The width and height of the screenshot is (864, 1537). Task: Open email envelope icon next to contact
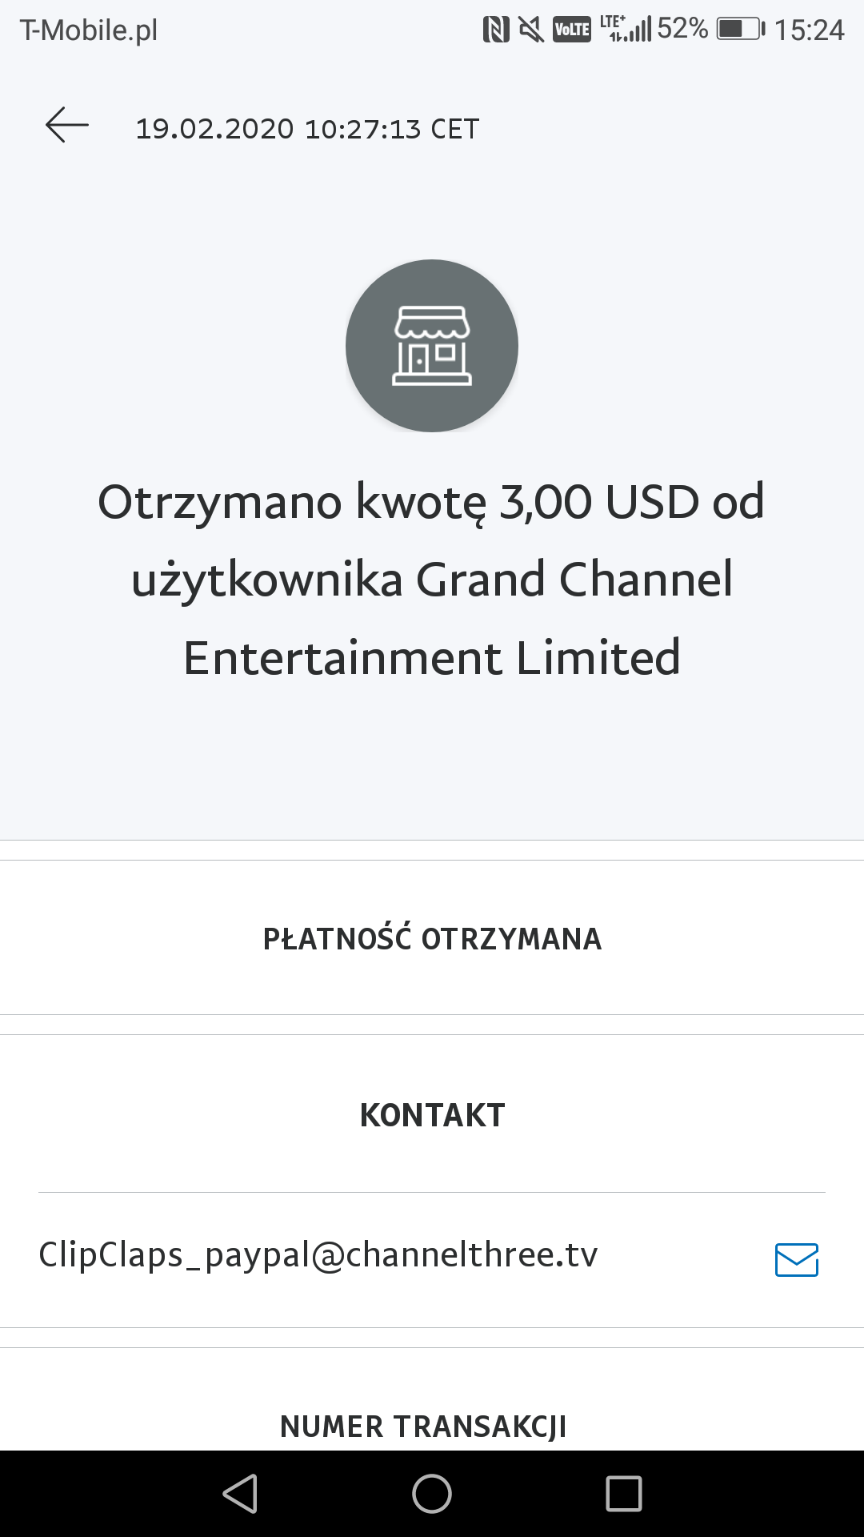pos(797,1259)
